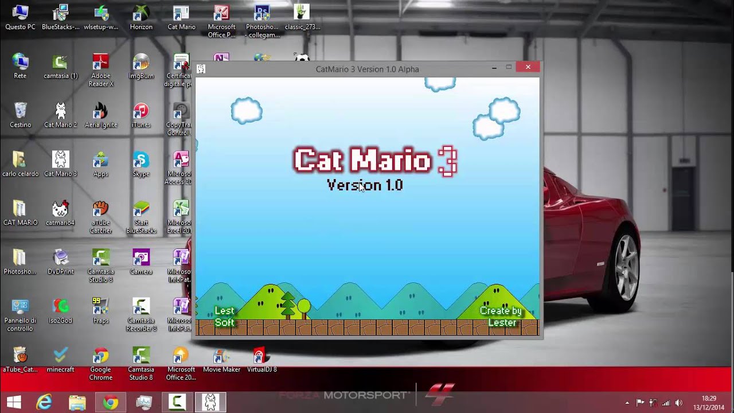Image resolution: width=734 pixels, height=413 pixels.
Task: Select the Microsoft Access desktop shortcut
Action: tap(179, 167)
